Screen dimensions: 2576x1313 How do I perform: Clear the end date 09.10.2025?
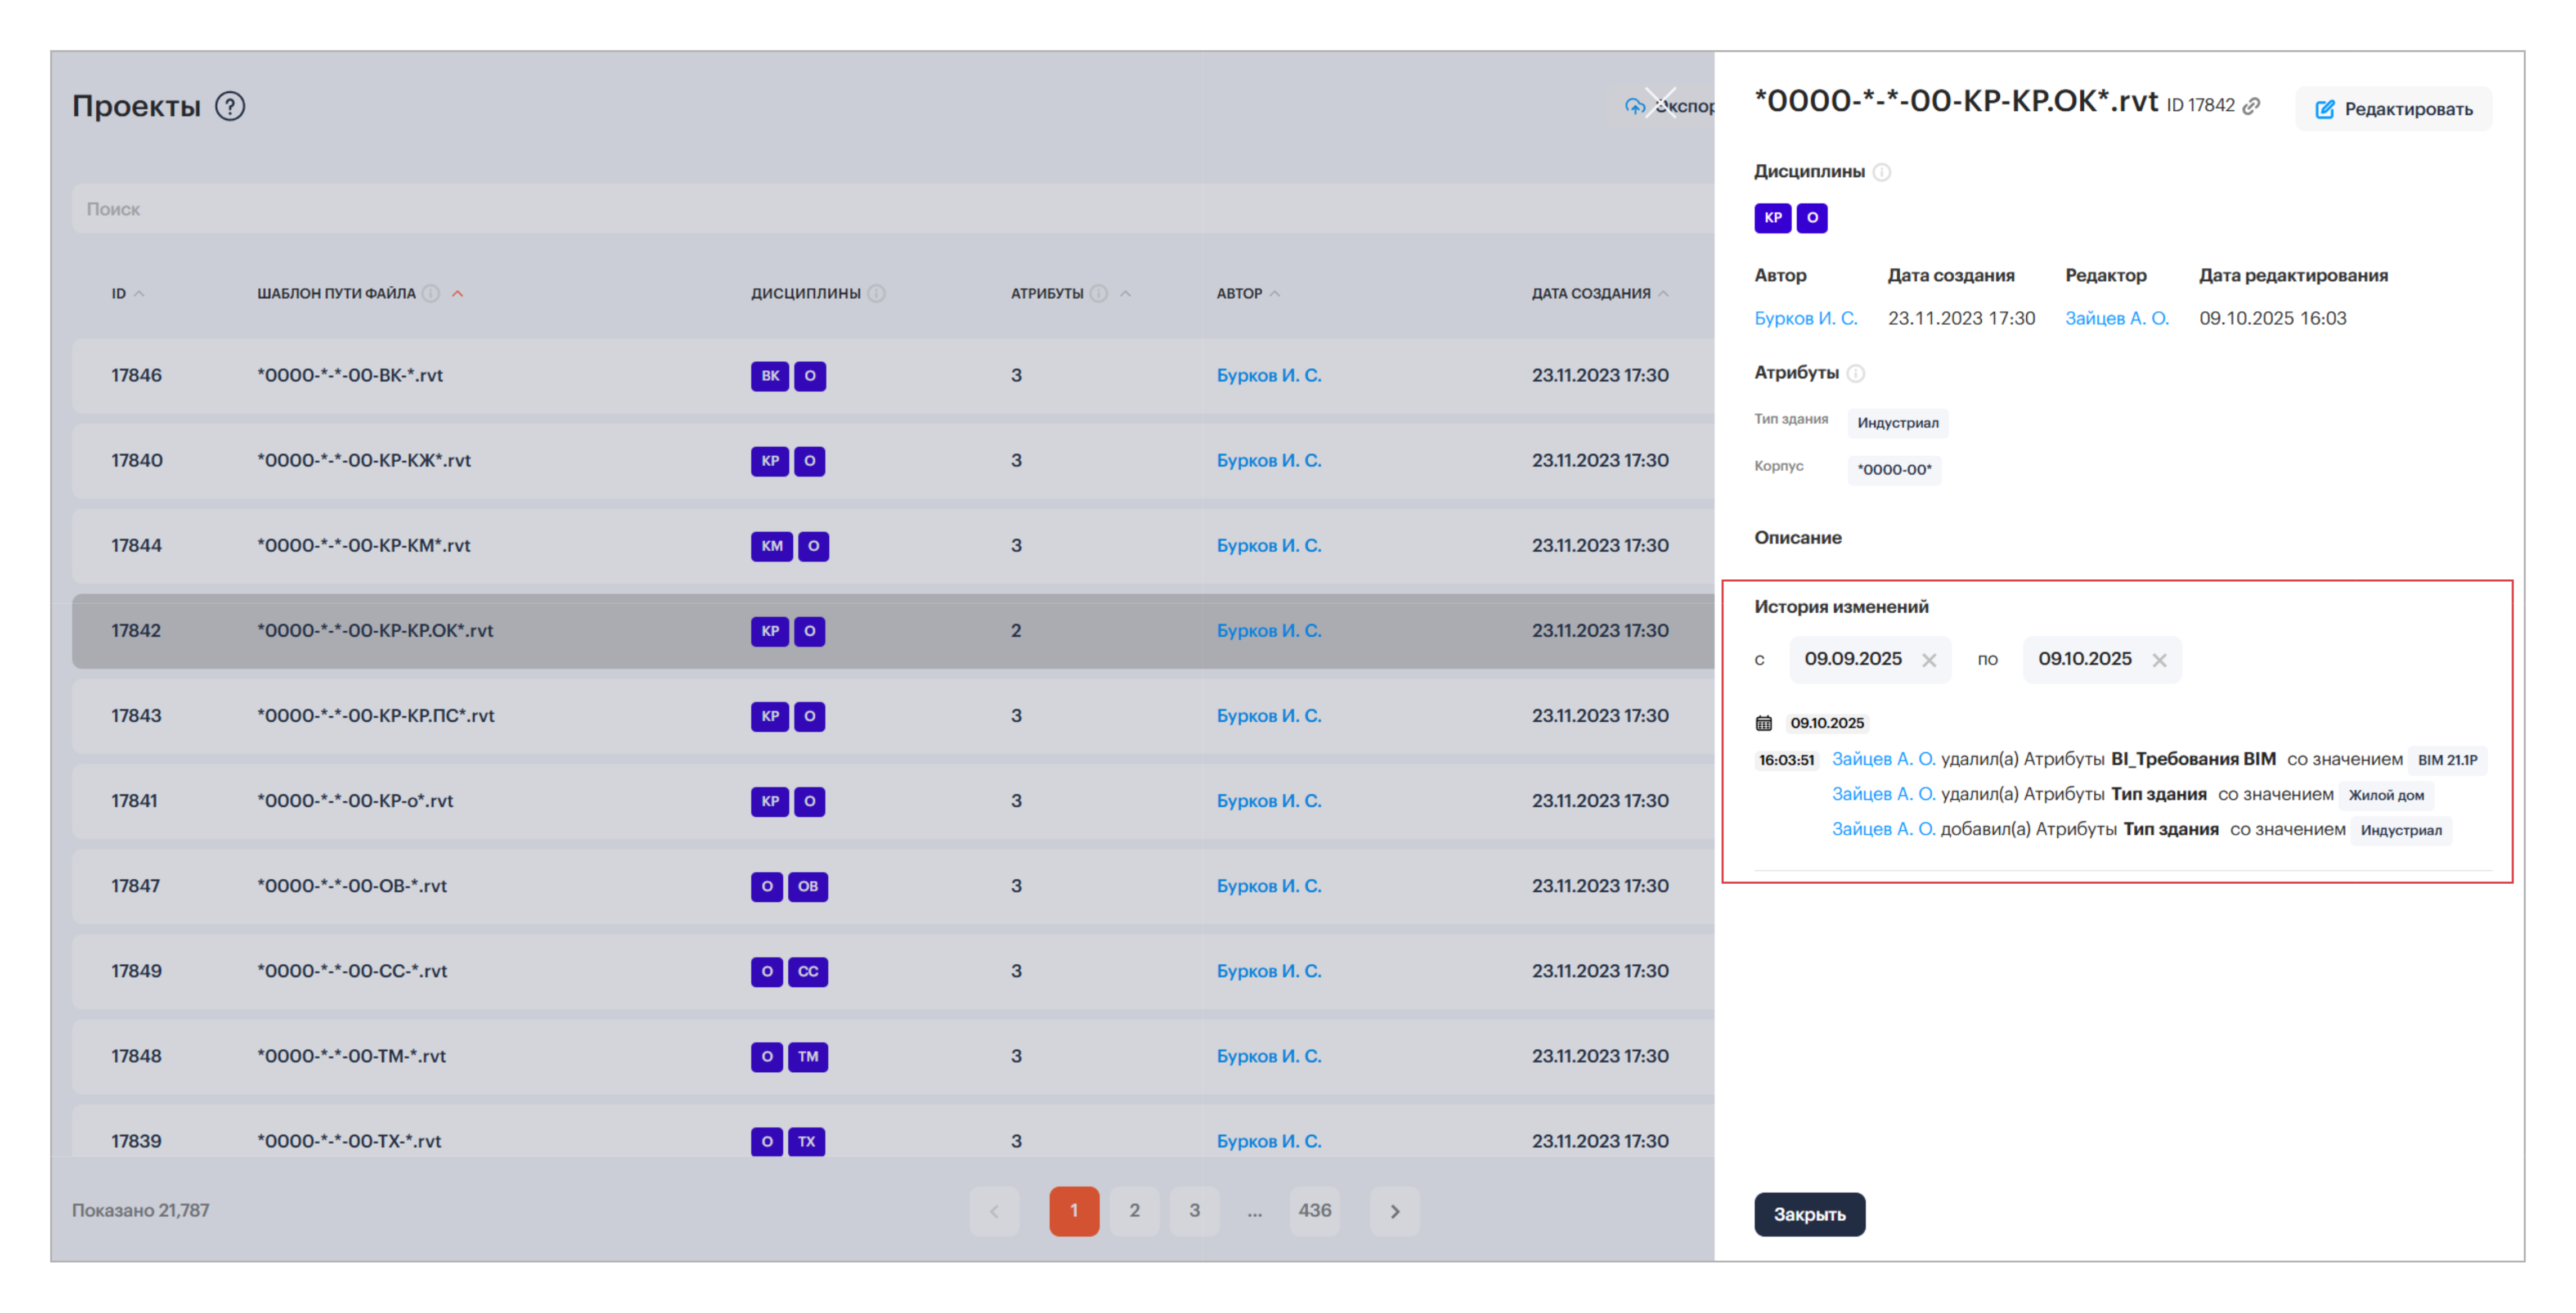2159,660
